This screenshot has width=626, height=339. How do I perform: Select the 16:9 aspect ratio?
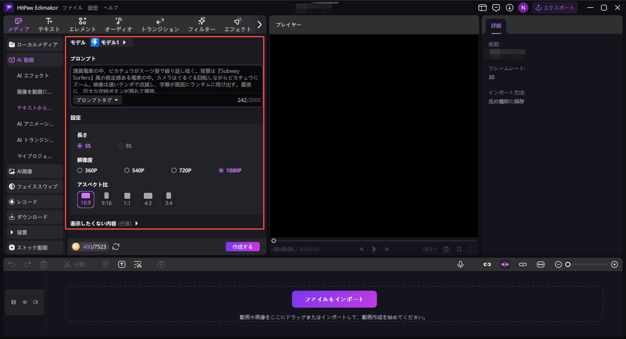click(x=86, y=199)
